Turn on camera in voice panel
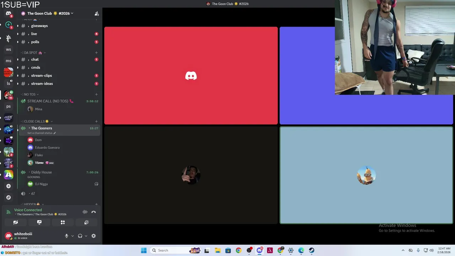455x256 pixels. (x=16, y=222)
